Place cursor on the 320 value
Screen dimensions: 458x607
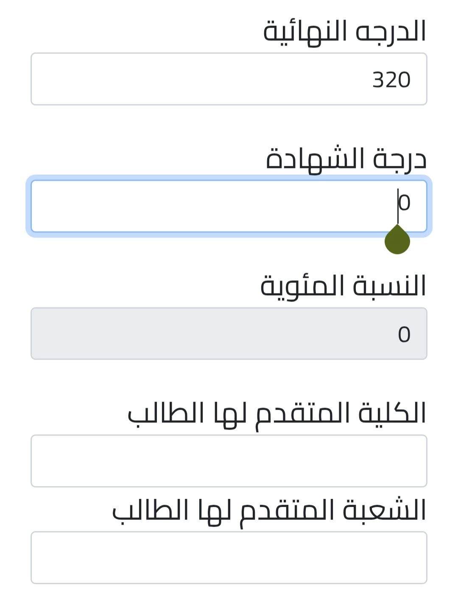coord(391,80)
